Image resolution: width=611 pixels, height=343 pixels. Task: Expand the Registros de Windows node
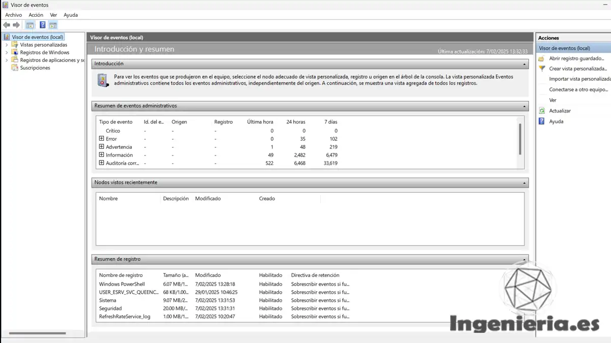(x=7, y=52)
